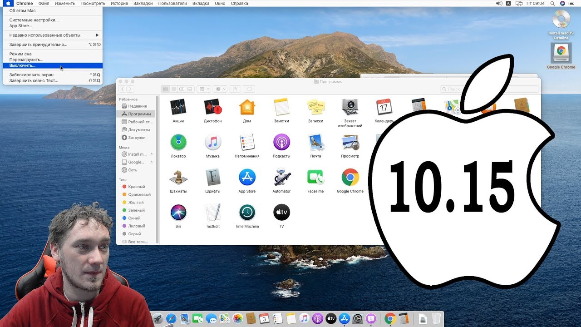This screenshot has height=327, width=581.
Task: Open the Automator app icon
Action: (281, 177)
